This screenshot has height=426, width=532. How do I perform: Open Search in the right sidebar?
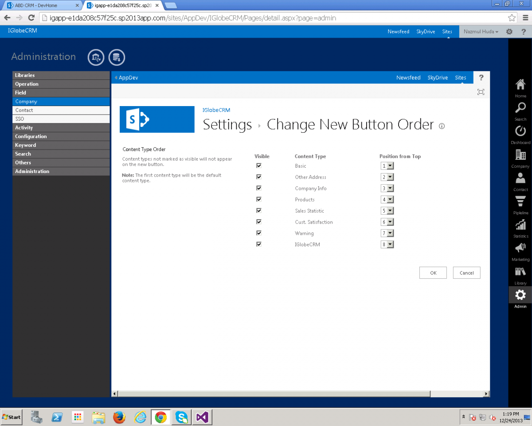[x=520, y=111]
